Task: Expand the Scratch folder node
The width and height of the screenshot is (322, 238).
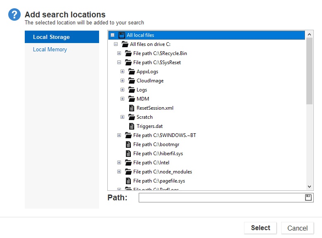Action: click(x=122, y=117)
